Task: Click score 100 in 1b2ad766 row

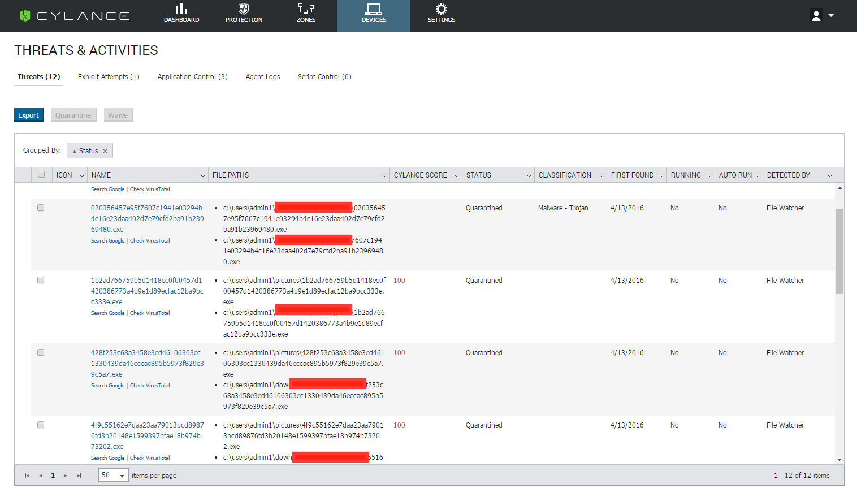Action: click(399, 281)
